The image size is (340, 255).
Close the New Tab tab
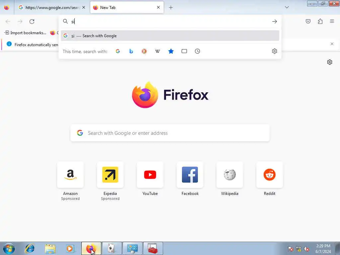pos(158,8)
